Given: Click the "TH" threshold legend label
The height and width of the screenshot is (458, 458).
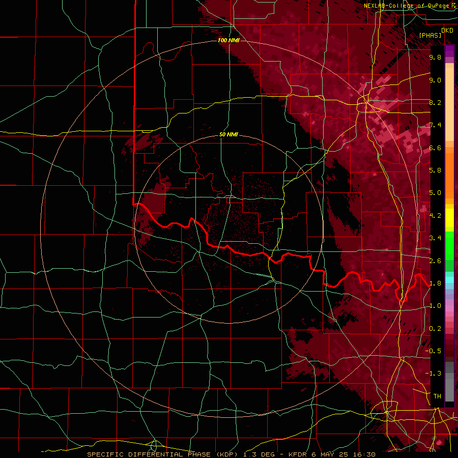Looking at the screenshot, I should pyautogui.click(x=437, y=396).
